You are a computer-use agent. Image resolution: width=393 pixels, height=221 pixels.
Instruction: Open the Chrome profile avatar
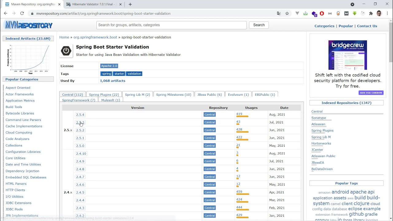click(379, 14)
